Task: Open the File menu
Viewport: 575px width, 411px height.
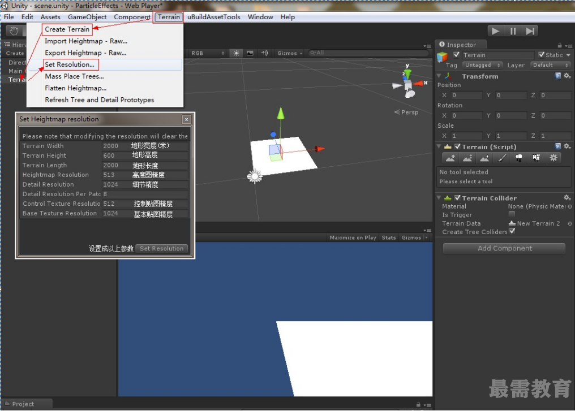Action: pos(9,17)
